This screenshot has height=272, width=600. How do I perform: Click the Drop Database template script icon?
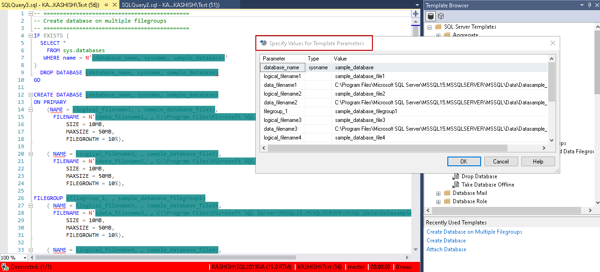click(x=456, y=176)
